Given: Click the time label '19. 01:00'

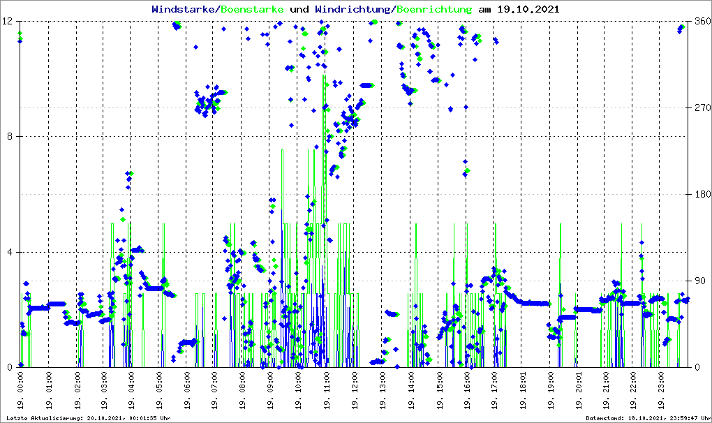Looking at the screenshot, I should click(49, 391).
